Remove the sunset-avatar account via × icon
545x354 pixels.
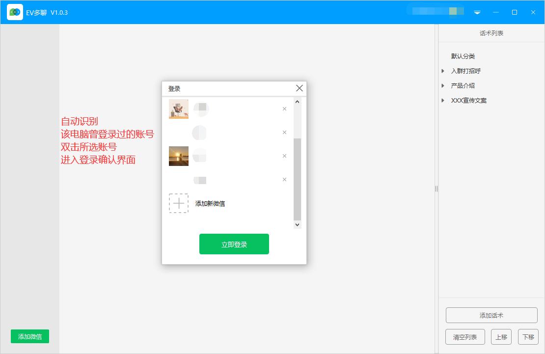tap(284, 156)
